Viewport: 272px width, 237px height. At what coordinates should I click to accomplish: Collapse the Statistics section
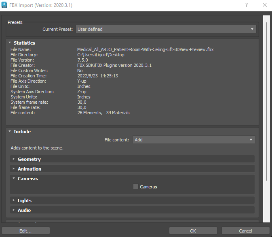(10, 43)
